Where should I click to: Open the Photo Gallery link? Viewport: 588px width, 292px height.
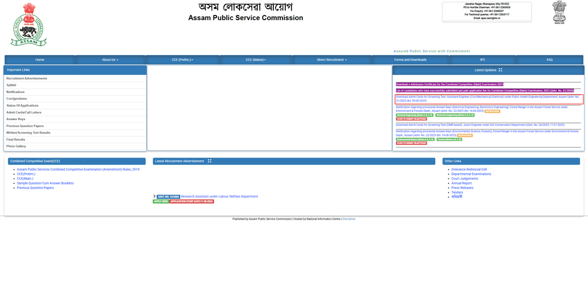point(16,146)
